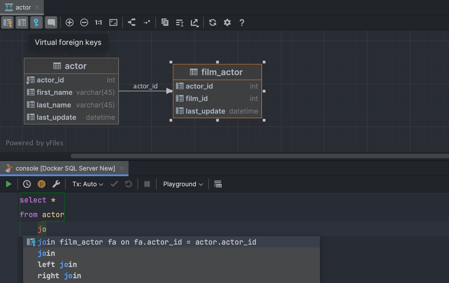Select last_update column in actor table
Screen dimensions: 449x283
[x=71, y=117]
